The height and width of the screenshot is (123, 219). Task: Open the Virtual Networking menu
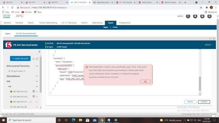click(x=48, y=23)
